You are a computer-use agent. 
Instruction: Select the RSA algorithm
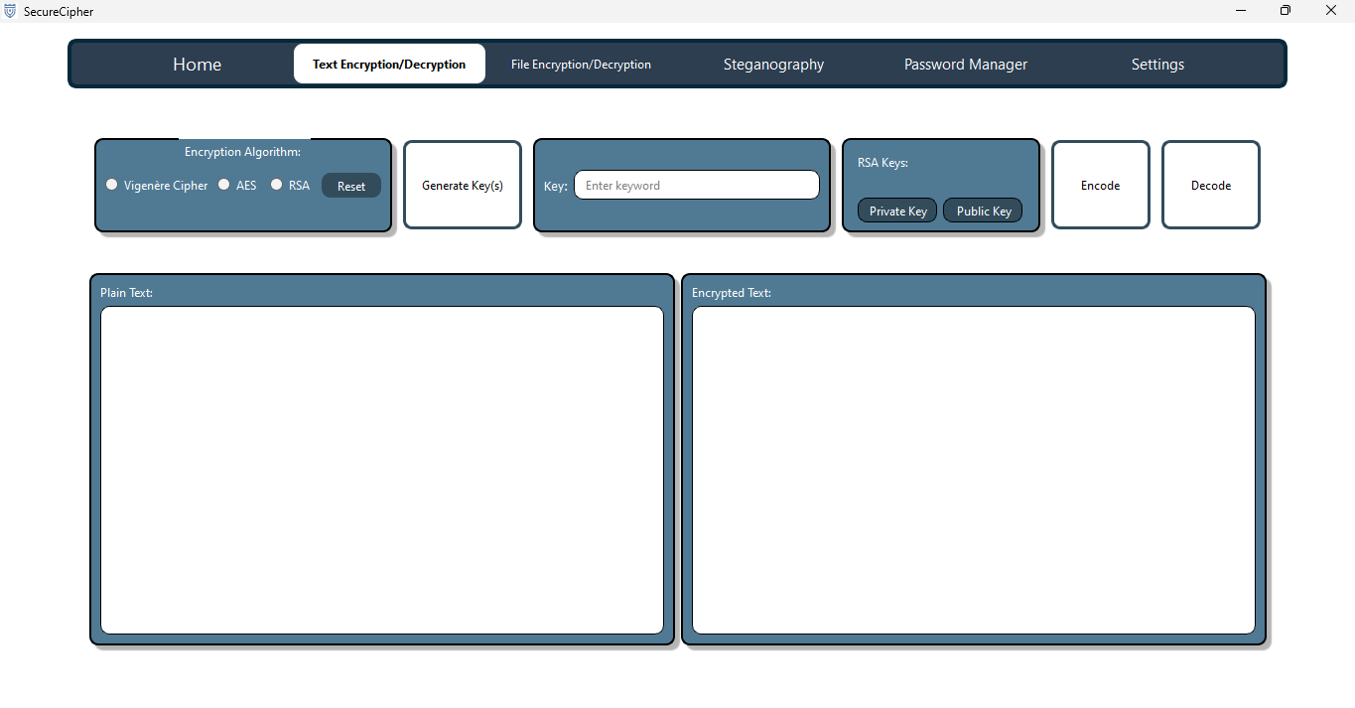pyautogui.click(x=276, y=185)
